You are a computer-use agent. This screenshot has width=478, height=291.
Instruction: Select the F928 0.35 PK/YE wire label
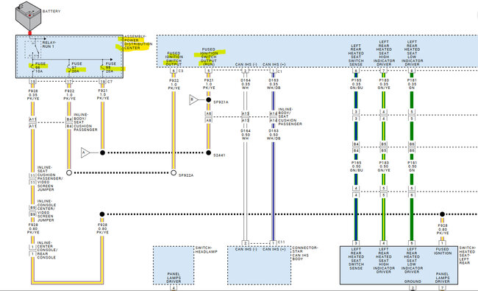point(33,94)
